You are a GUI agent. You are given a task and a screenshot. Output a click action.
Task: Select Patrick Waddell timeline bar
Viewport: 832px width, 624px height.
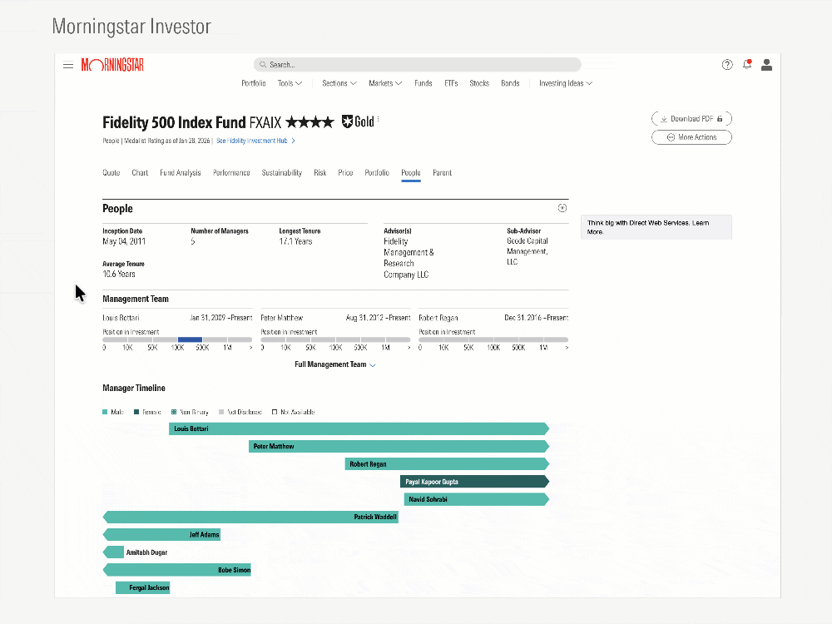point(250,517)
